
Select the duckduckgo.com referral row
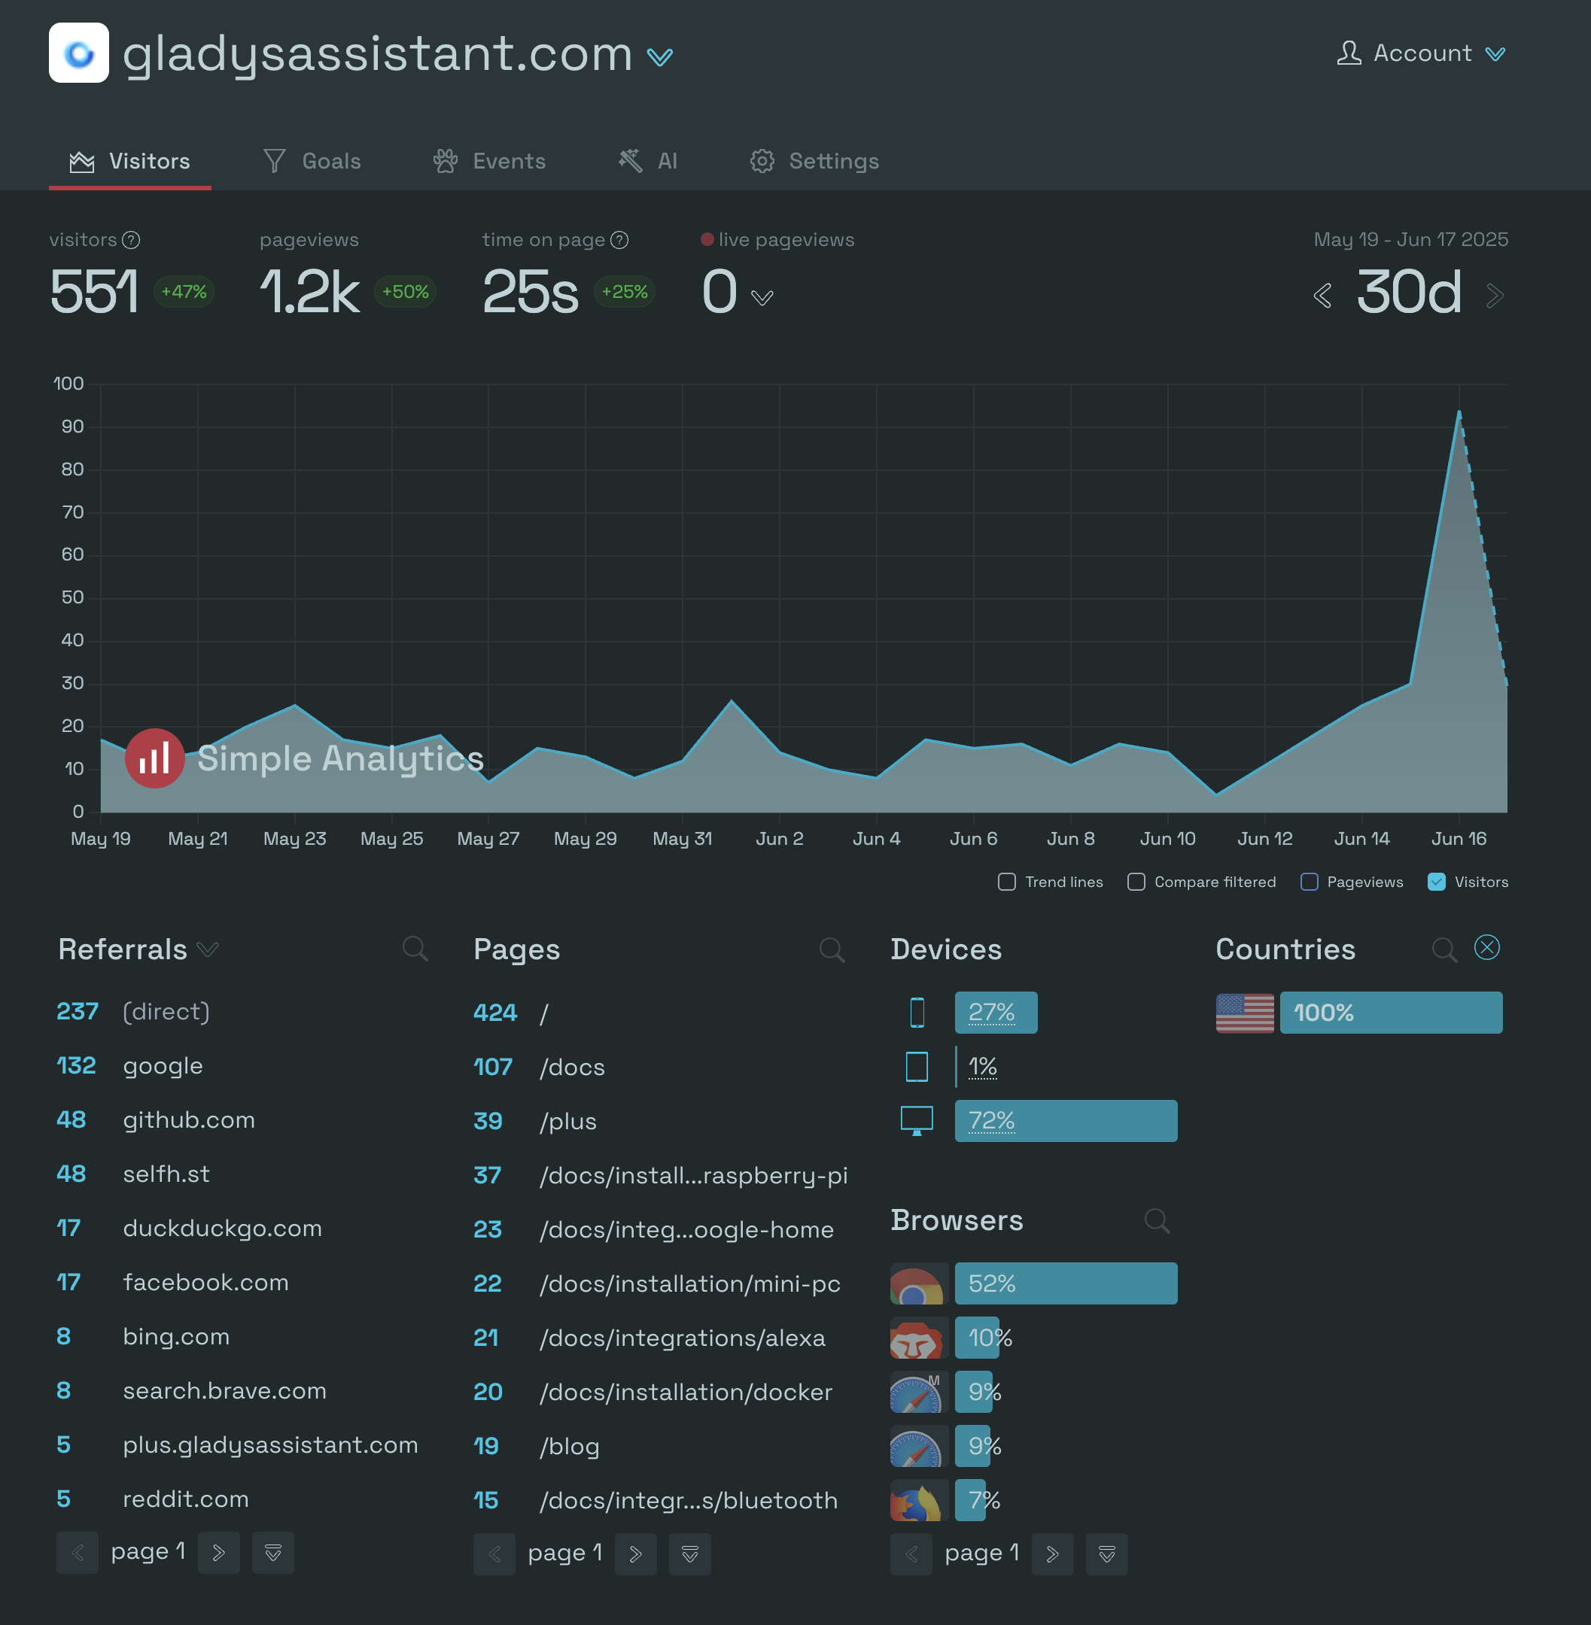click(x=242, y=1229)
